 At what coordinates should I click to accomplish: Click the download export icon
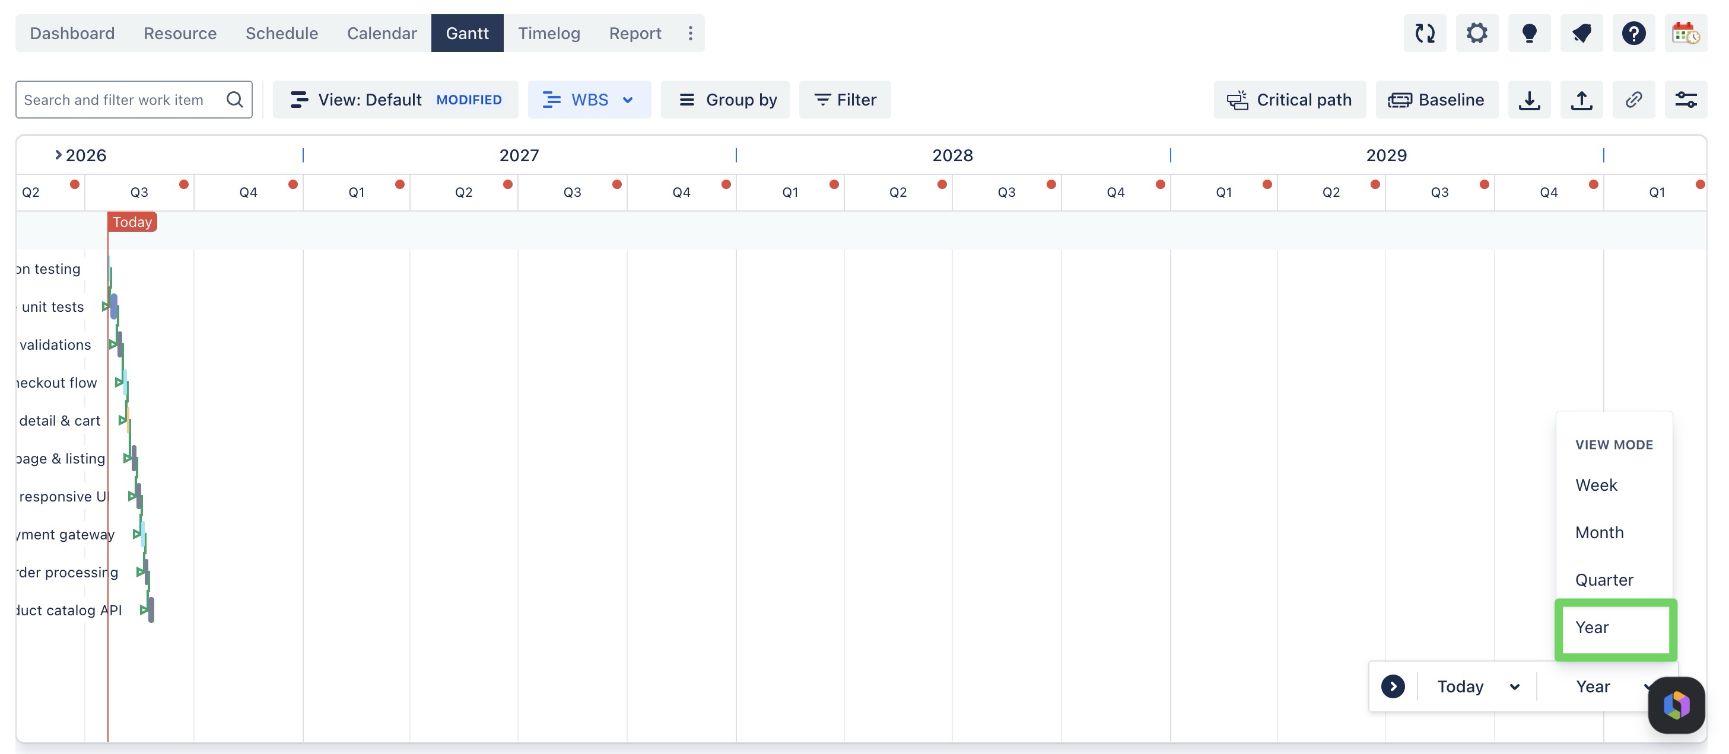point(1529,99)
